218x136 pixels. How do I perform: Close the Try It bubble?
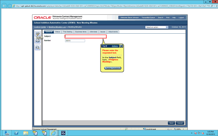coord(121,46)
